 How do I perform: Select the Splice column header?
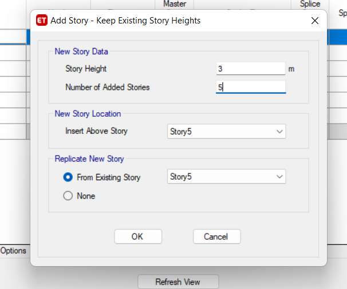pyautogui.click(x=310, y=4)
